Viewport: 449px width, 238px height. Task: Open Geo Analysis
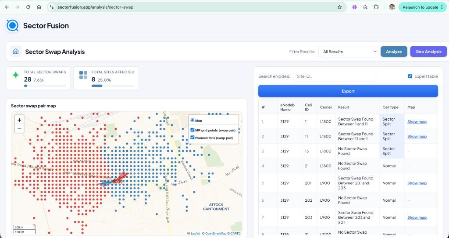click(x=428, y=52)
